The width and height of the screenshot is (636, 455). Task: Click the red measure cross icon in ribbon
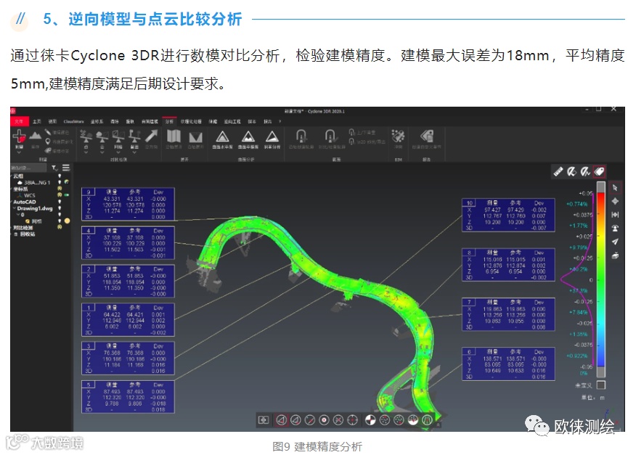coord(19,136)
